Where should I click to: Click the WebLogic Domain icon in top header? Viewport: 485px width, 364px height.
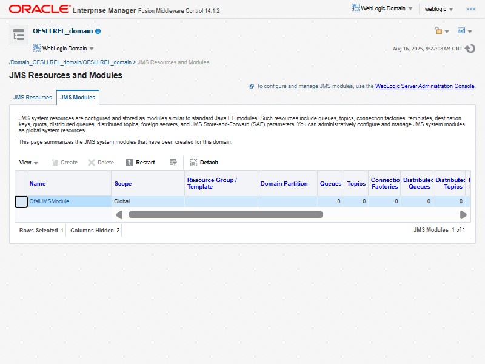pos(356,8)
